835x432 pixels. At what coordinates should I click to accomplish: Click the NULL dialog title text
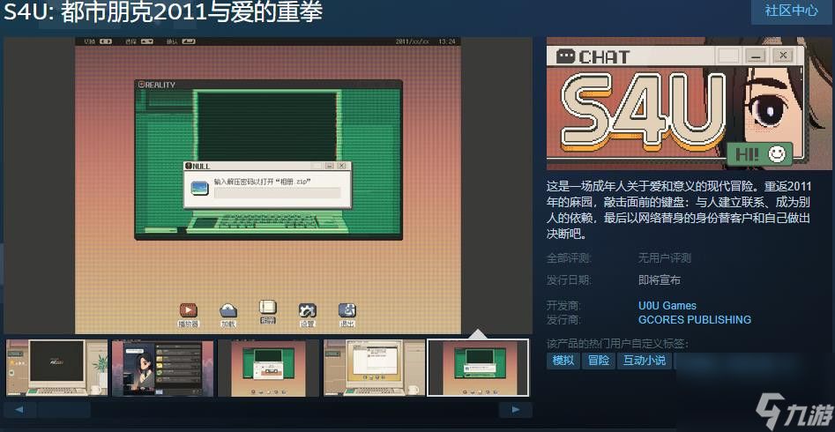(x=201, y=167)
